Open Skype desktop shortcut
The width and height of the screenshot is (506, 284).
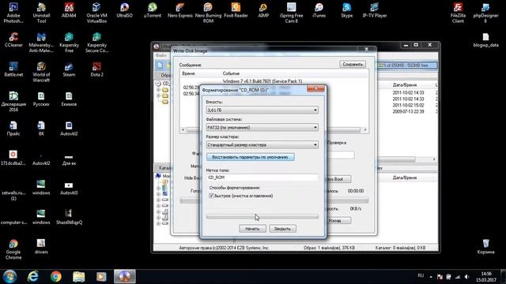coord(346,9)
